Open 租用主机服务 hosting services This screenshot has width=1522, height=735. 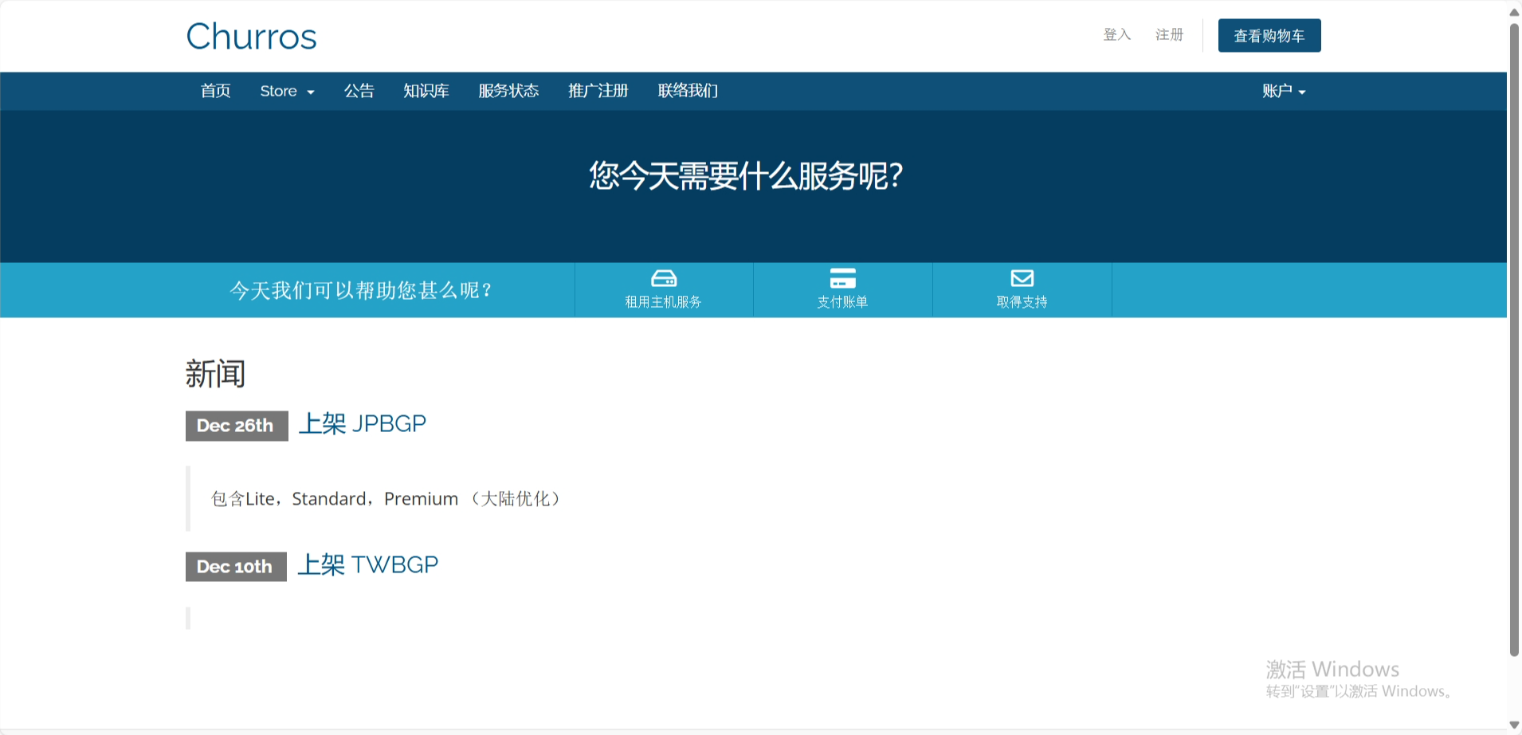(663, 289)
